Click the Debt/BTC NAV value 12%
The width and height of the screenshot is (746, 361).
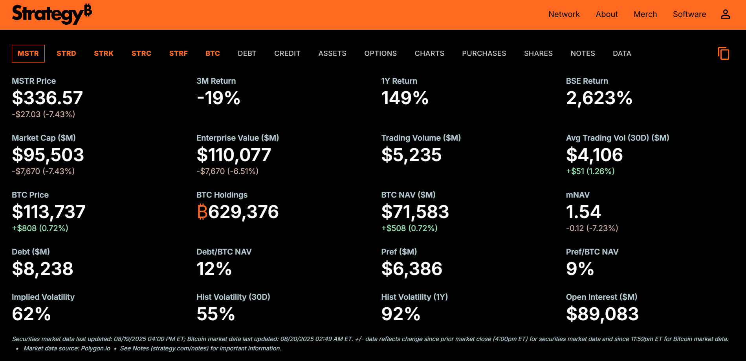point(214,269)
